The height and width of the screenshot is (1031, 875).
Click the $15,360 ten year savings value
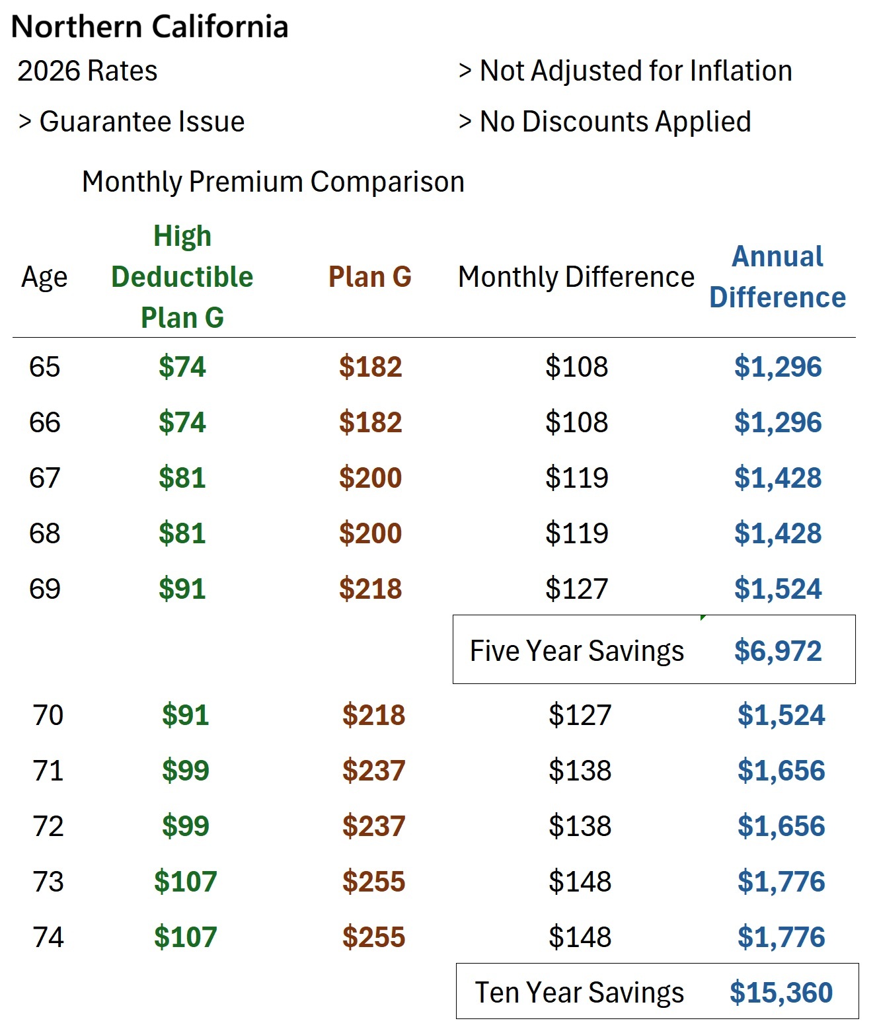click(781, 993)
